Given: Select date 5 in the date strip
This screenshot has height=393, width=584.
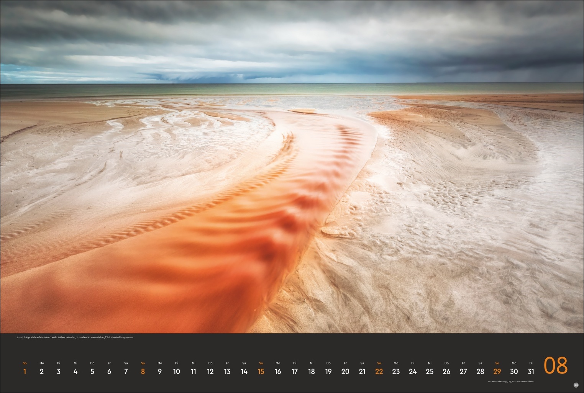Looking at the screenshot, I should click(92, 371).
